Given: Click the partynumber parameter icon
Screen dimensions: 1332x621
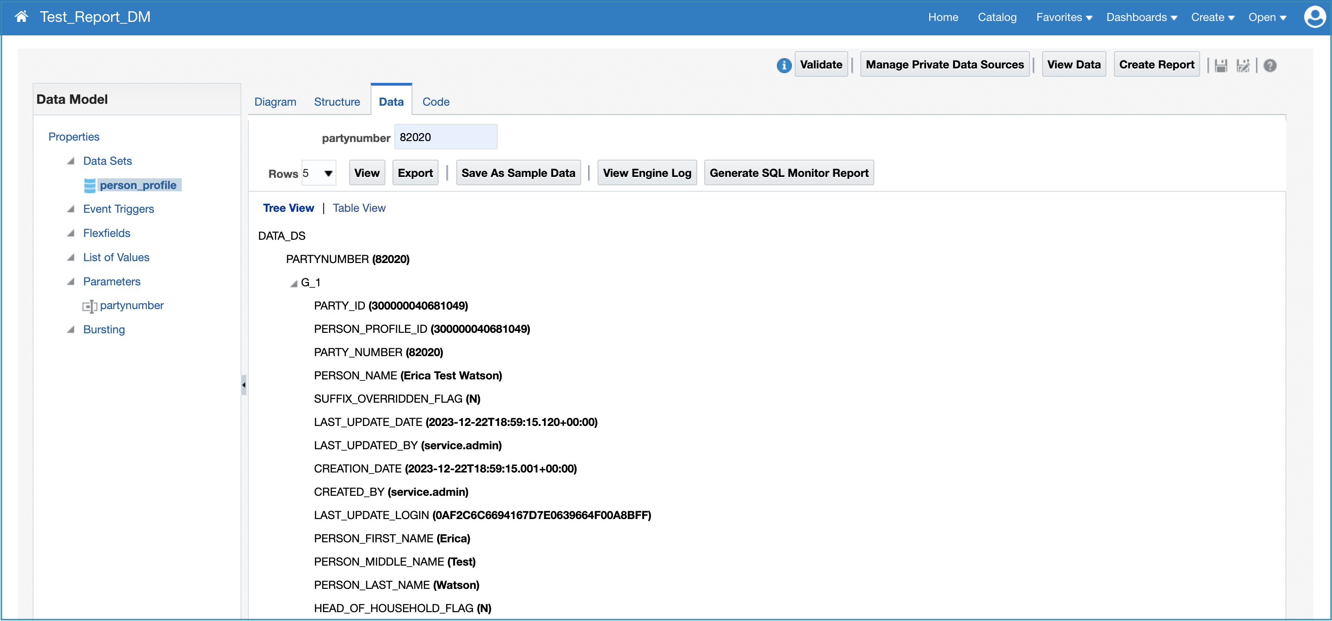Looking at the screenshot, I should [x=89, y=306].
